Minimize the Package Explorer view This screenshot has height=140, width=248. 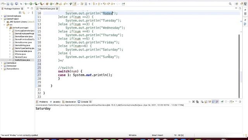(28, 8)
